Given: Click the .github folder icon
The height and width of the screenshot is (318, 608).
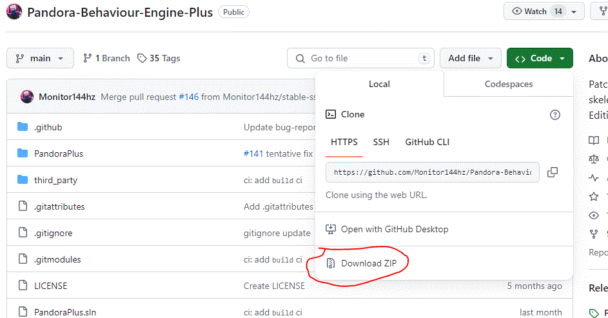Looking at the screenshot, I should tap(23, 127).
